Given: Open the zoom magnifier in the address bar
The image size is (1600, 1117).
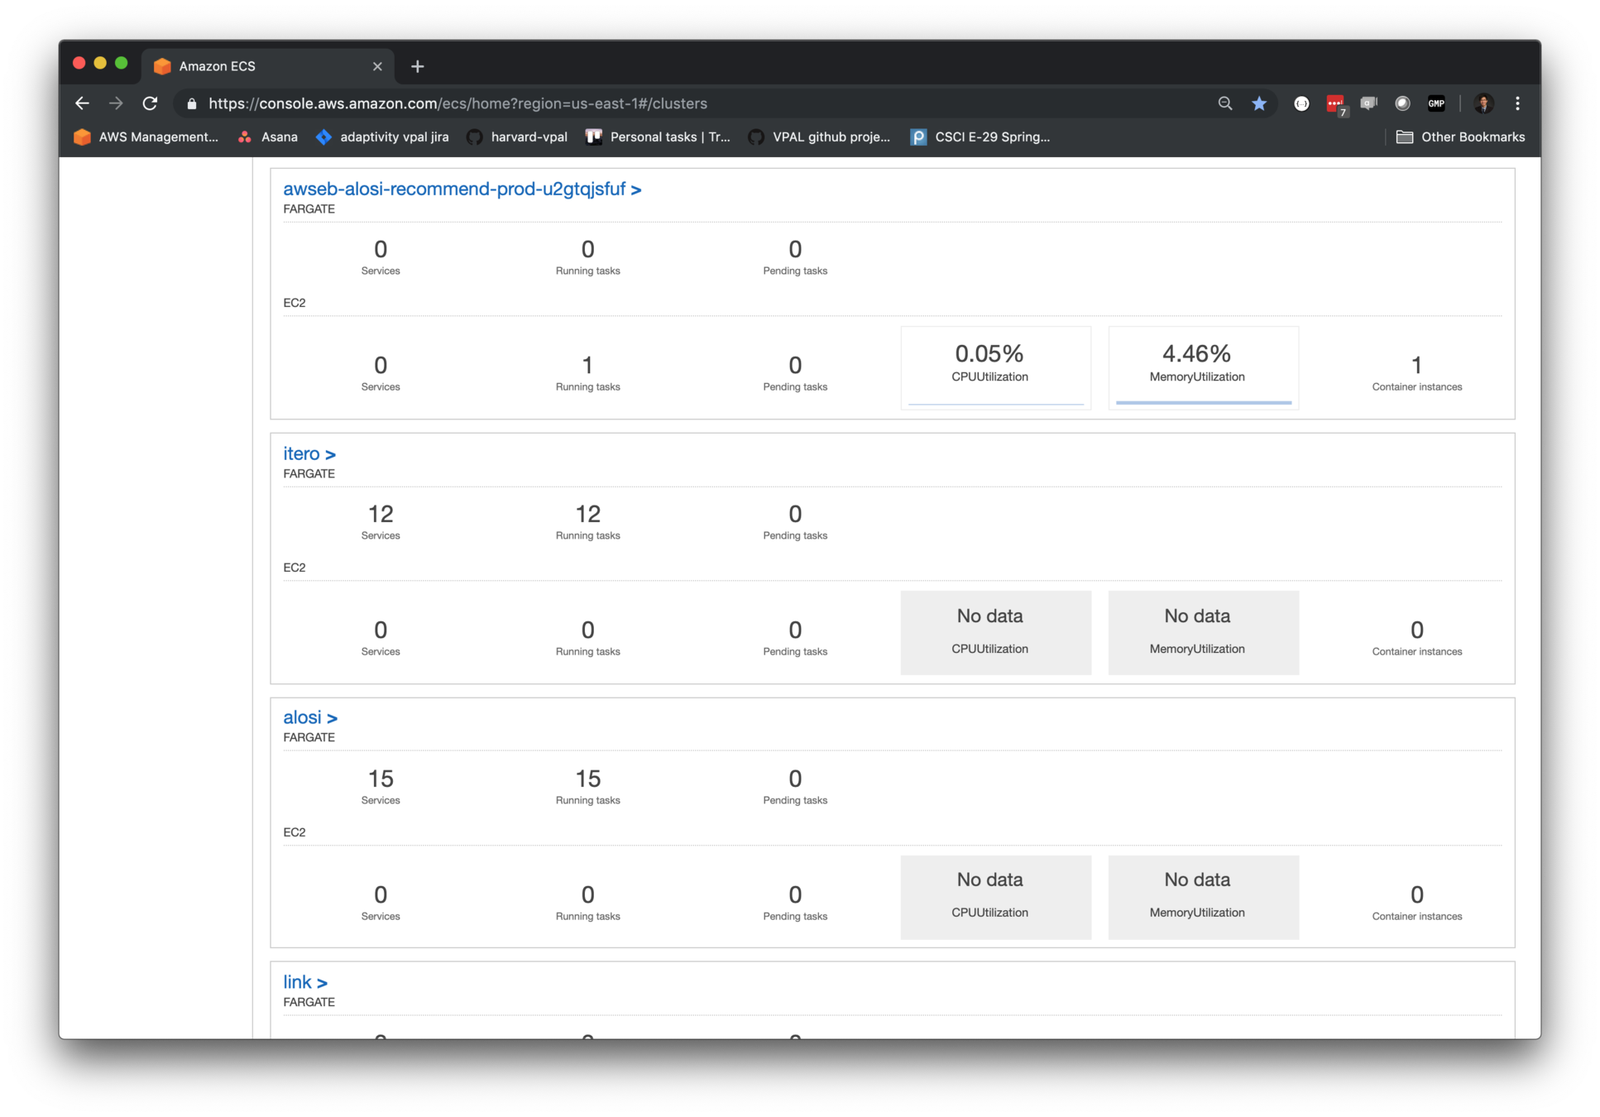Looking at the screenshot, I should 1225,103.
